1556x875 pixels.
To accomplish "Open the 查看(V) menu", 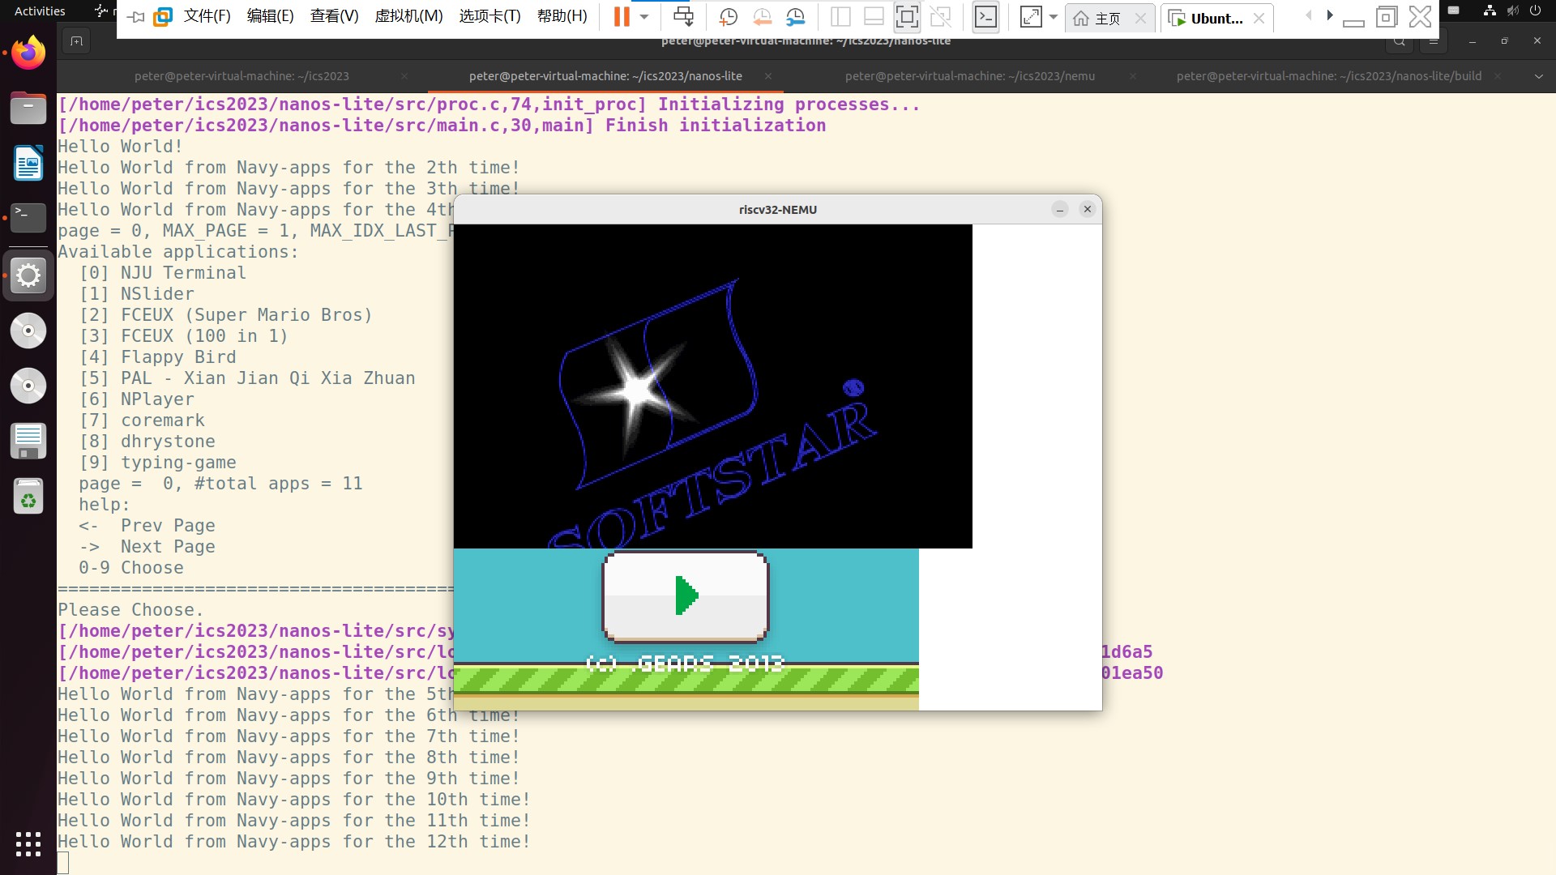I will click(334, 17).
